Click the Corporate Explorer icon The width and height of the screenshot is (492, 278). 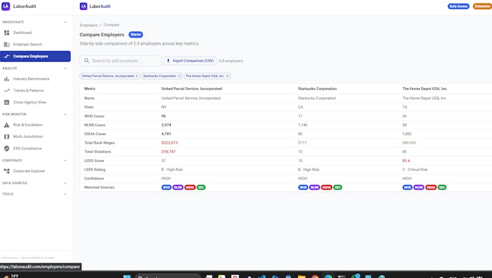click(7, 171)
